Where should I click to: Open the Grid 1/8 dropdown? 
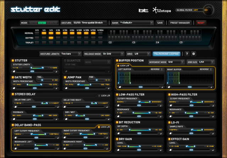click(x=142, y=54)
